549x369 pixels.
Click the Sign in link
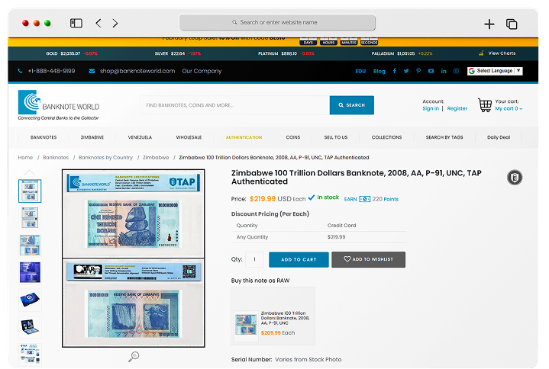(431, 109)
